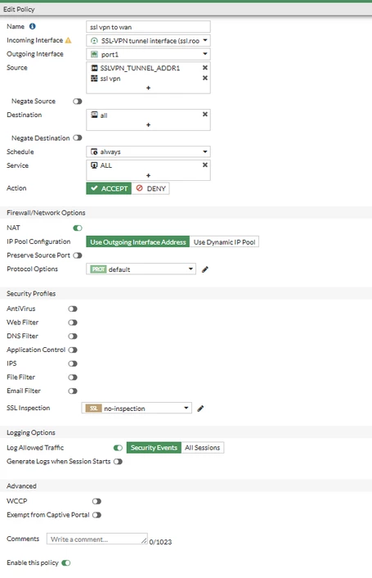Enable Application Control profile
Viewport: 372px width, 578px height.
(73, 350)
